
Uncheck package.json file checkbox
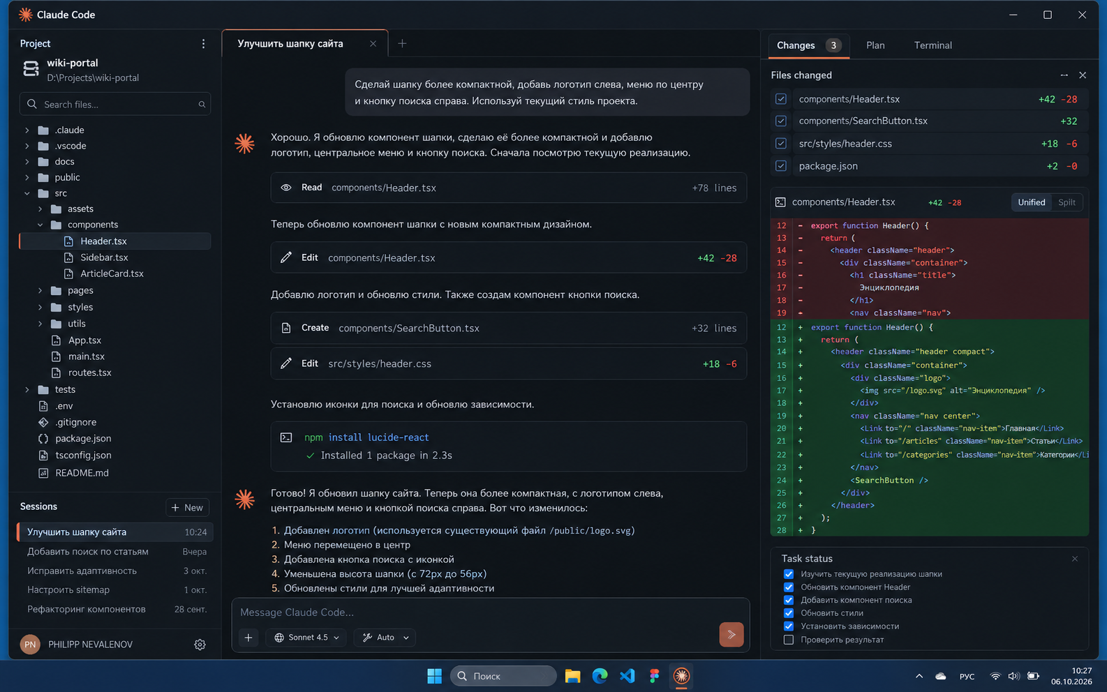coord(781,166)
